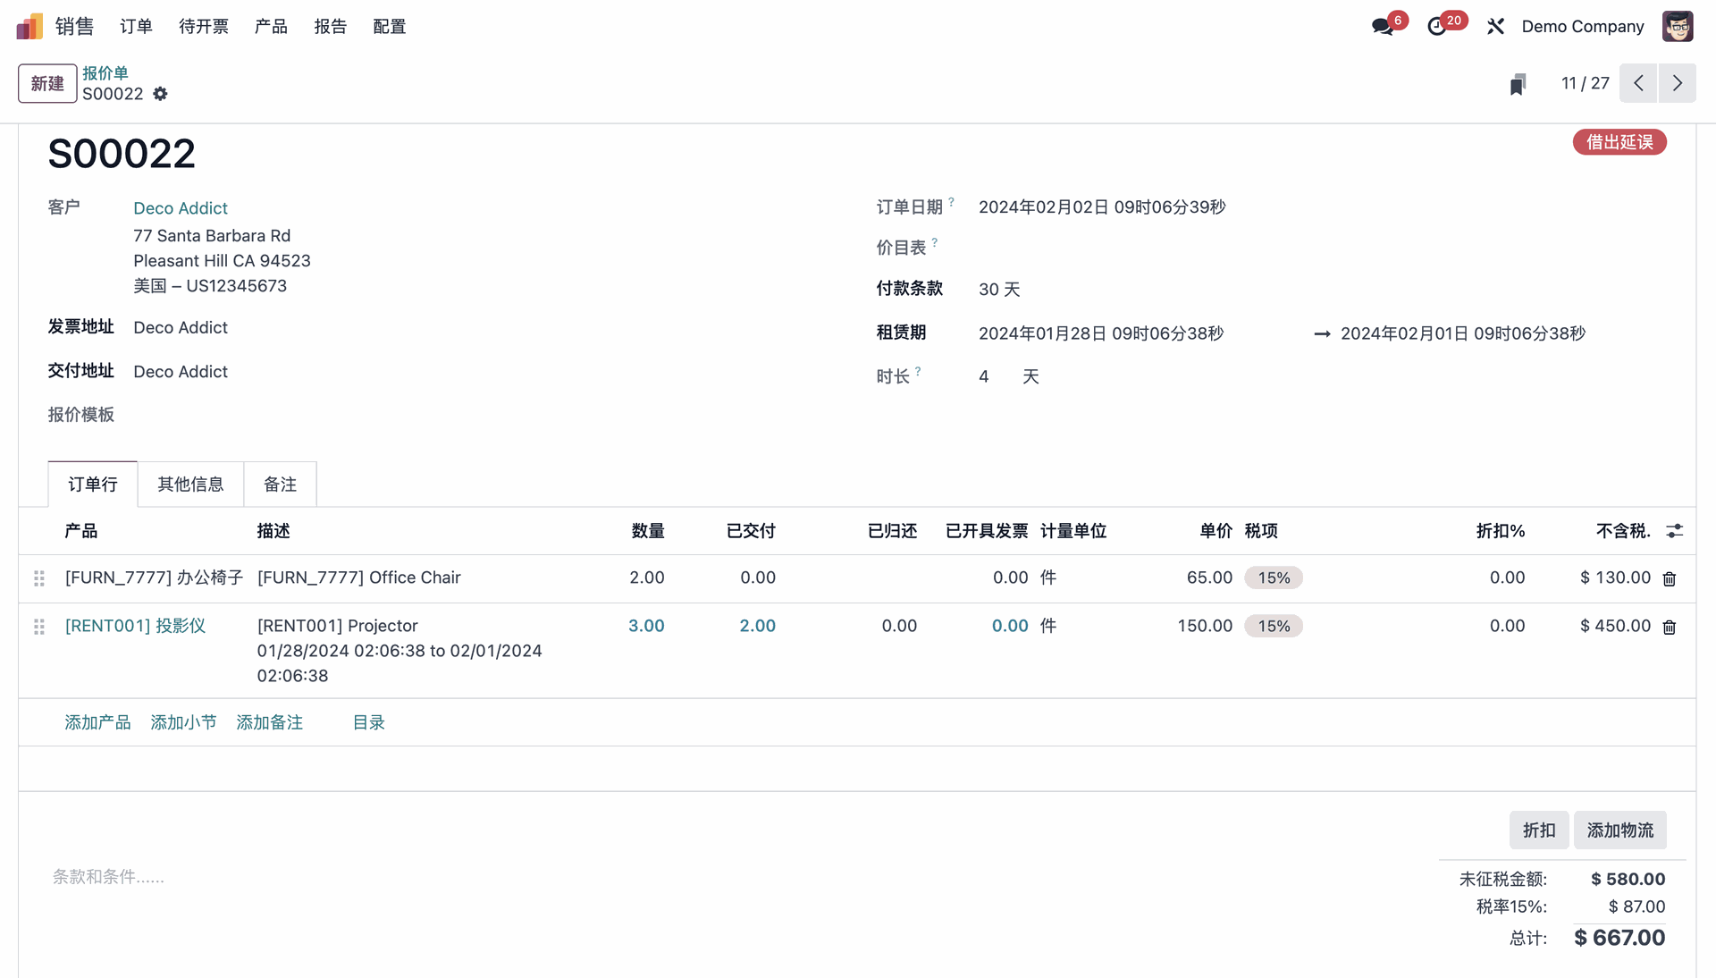
Task: Open the Demo Company switcher
Action: [1582, 27]
